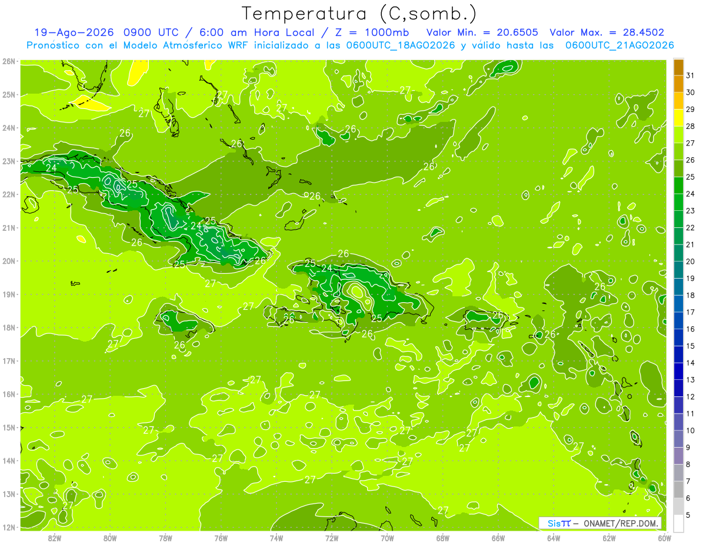
Task: Select the lime swatch between legend 27 and 28
Action: [678, 135]
